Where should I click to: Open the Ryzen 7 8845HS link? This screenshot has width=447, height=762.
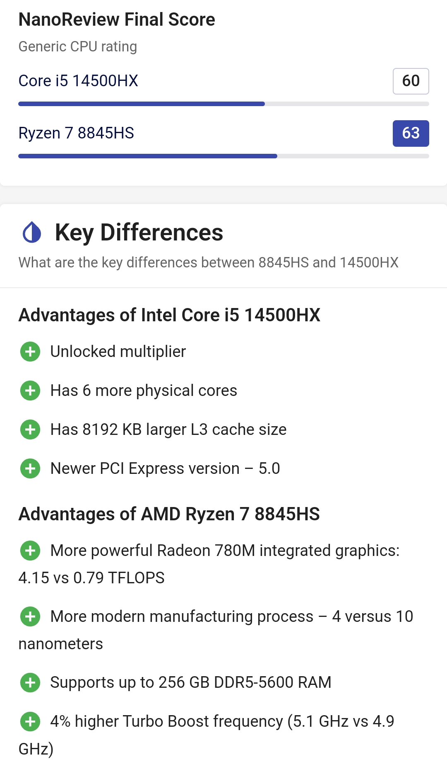pyautogui.click(x=76, y=133)
